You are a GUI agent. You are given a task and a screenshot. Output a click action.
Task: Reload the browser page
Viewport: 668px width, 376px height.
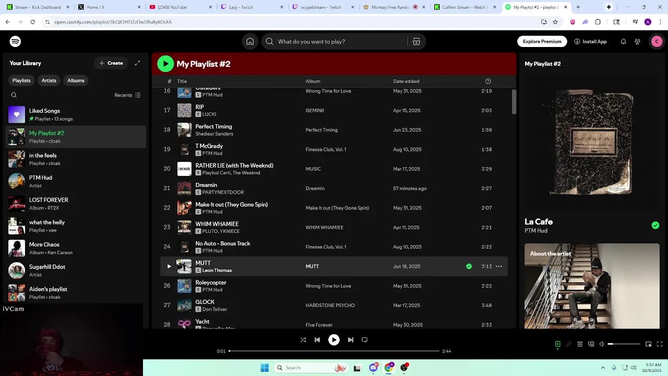(32, 22)
